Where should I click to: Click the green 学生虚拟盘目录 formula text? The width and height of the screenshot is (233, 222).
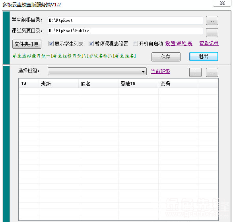coord(74,56)
